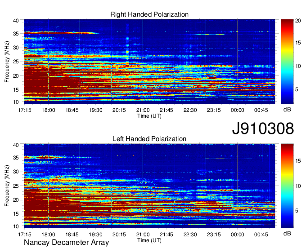The width and height of the screenshot is (306, 248).
Task: Click the 22:30 time tick of the Right Handed plot
Action: click(x=190, y=110)
